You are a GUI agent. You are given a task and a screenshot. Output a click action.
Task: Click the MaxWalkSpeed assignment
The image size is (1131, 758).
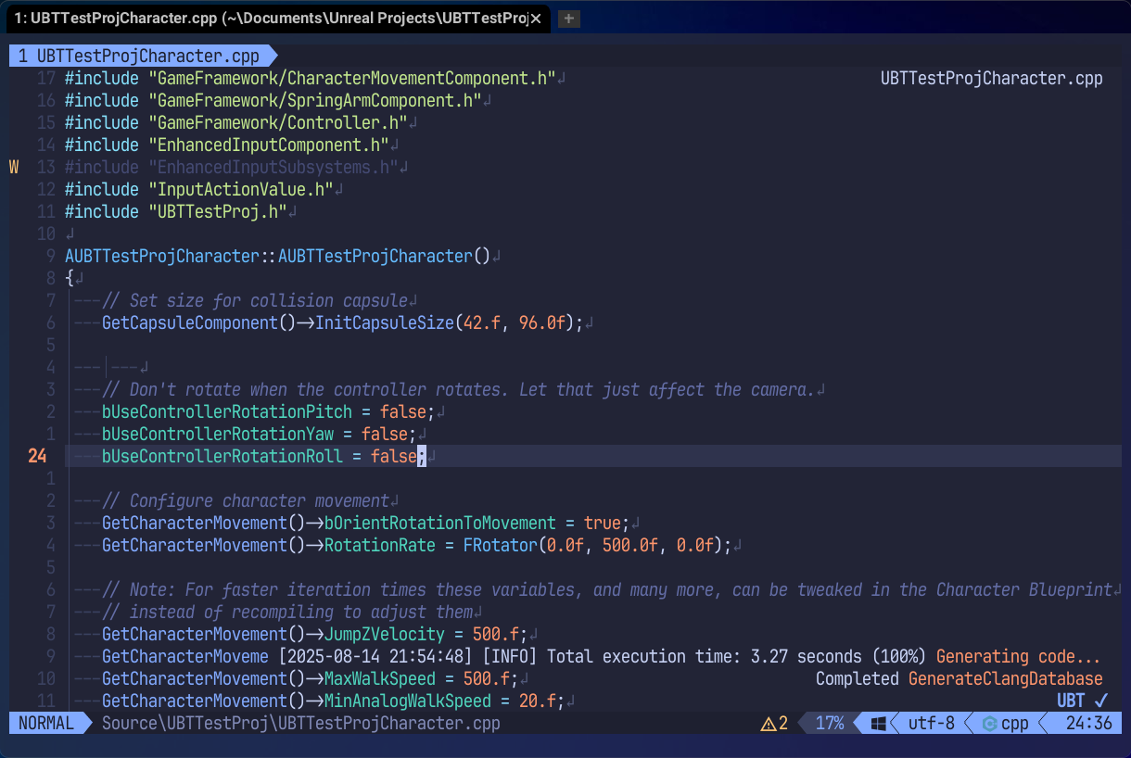pos(311,678)
